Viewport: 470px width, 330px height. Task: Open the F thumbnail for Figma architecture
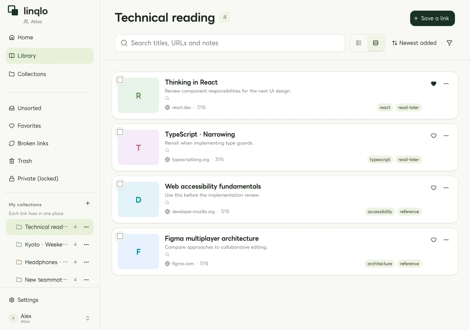pos(138,252)
